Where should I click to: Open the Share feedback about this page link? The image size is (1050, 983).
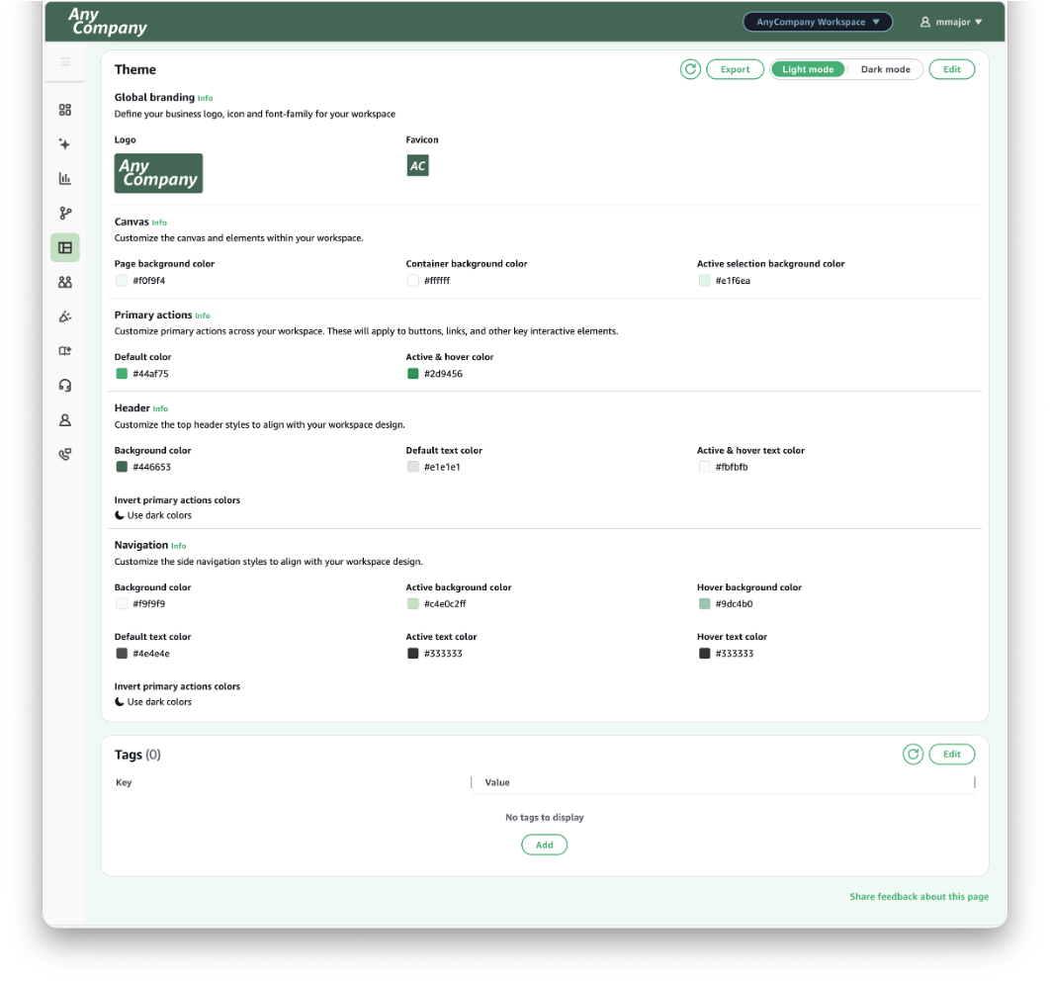[919, 896]
